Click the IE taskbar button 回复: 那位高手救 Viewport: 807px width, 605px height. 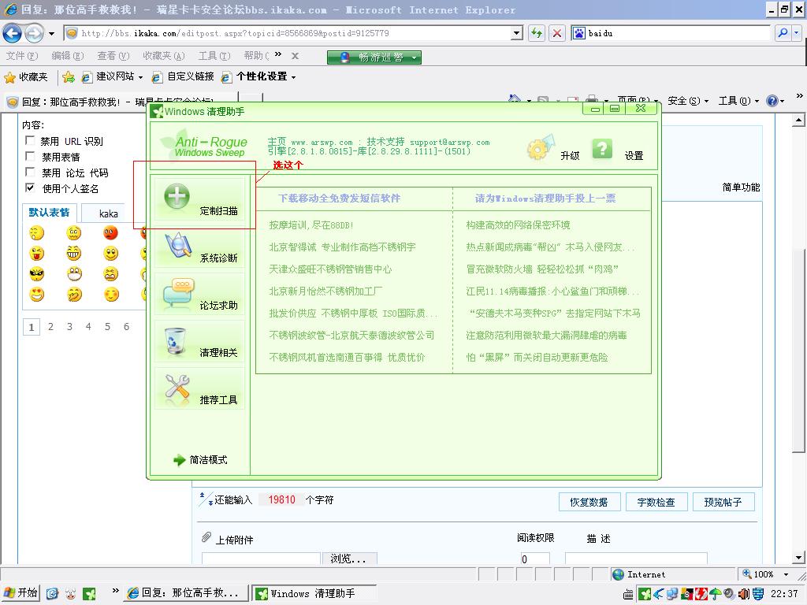point(186,593)
